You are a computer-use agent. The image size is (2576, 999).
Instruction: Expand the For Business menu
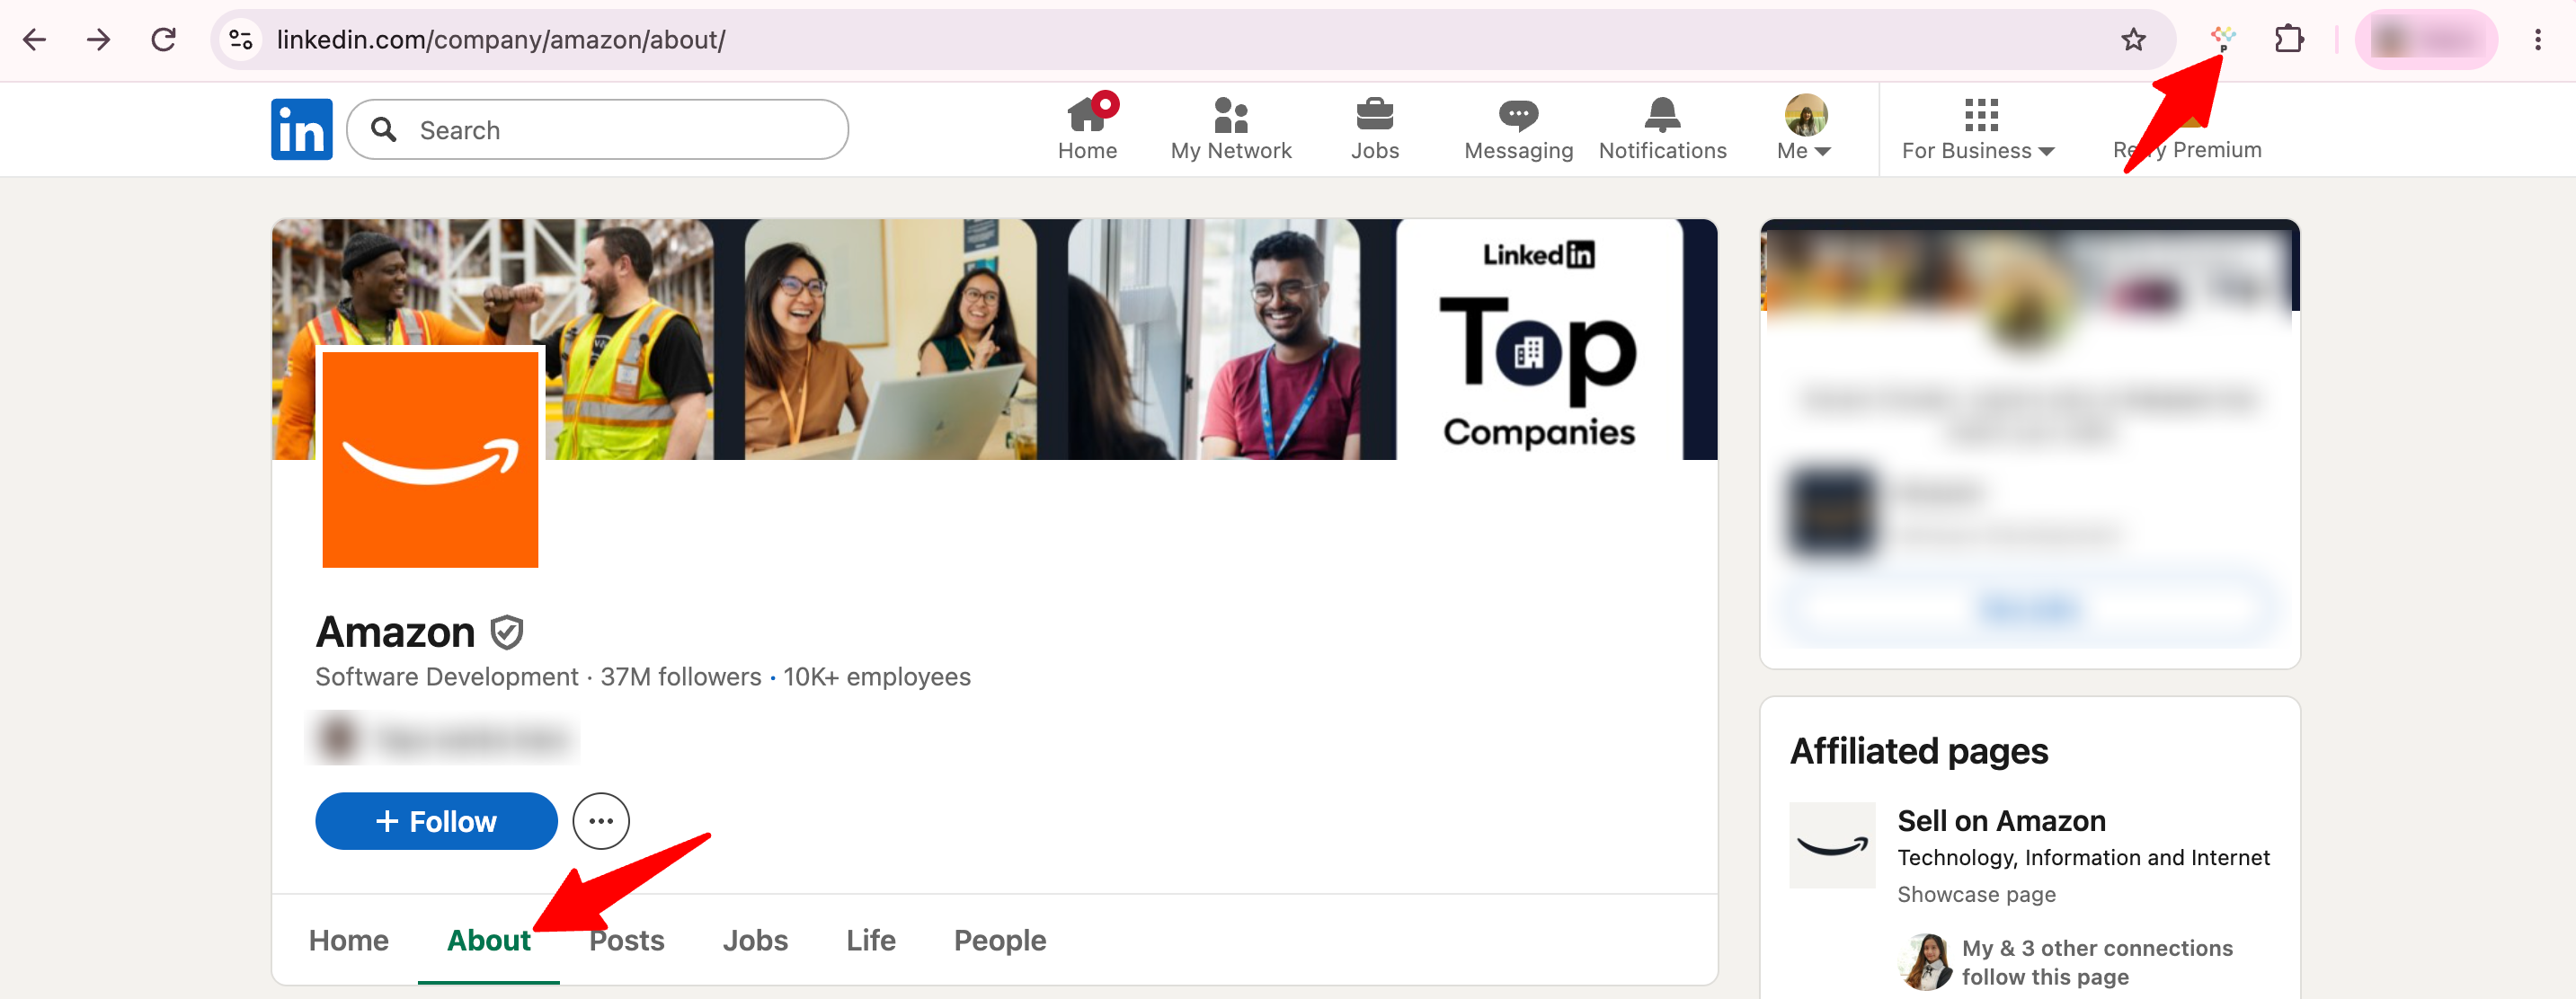[x=1978, y=129]
